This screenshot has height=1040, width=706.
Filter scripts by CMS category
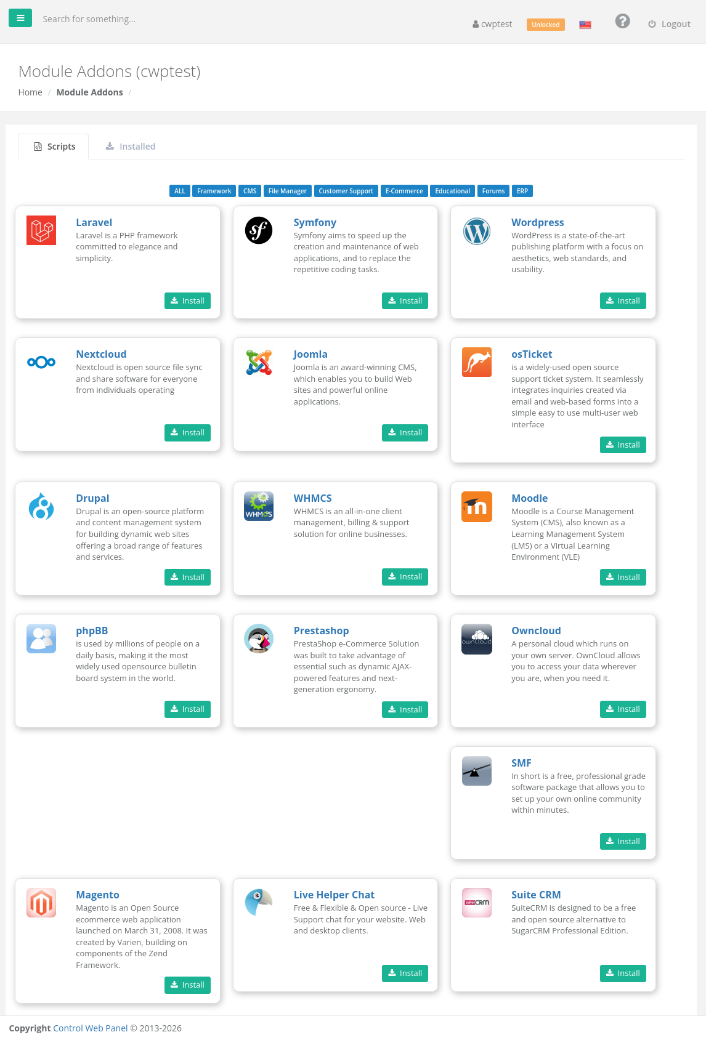click(250, 191)
